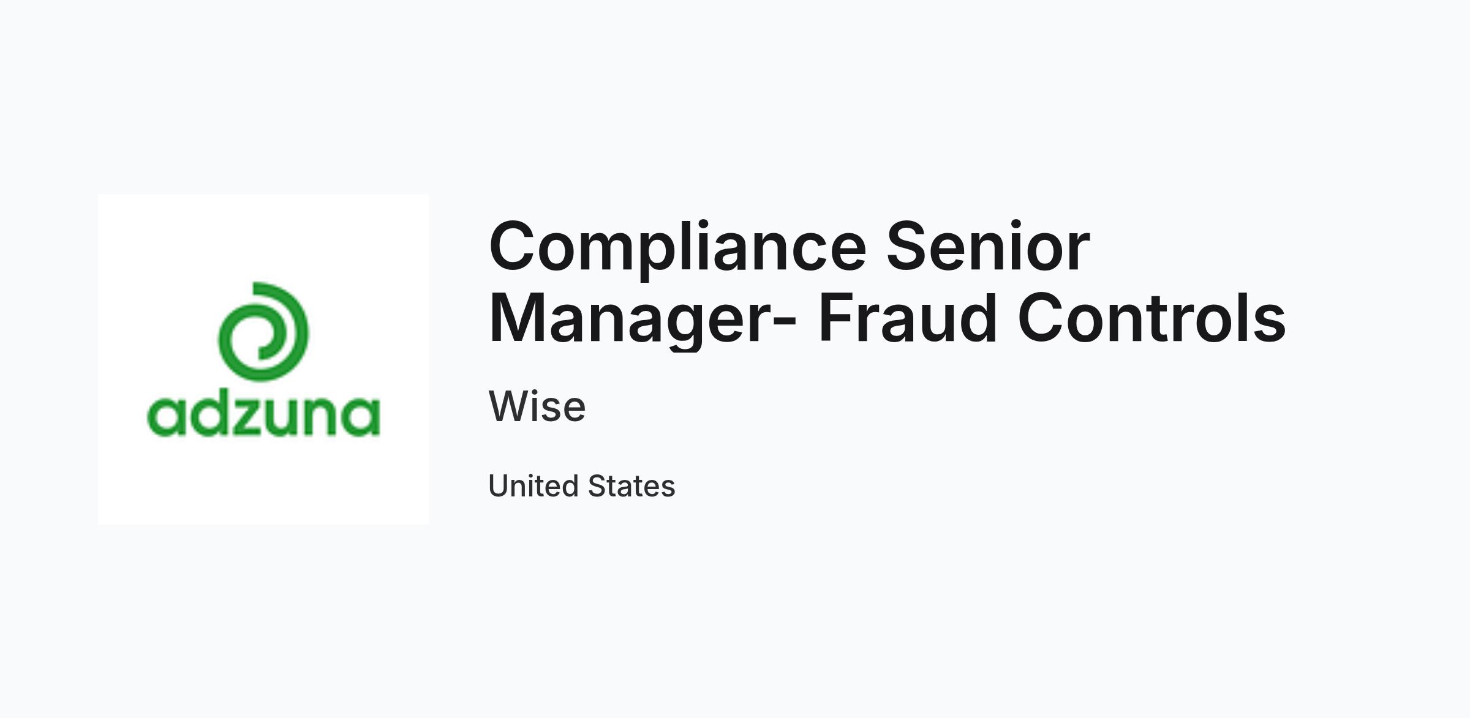Click the word Controls in the heading
Screen dimensions: 1470x718
click(1151, 317)
